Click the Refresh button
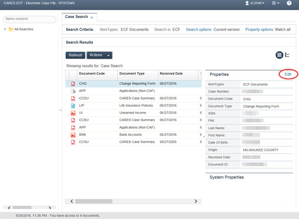The image size is (299, 219). coord(75,55)
